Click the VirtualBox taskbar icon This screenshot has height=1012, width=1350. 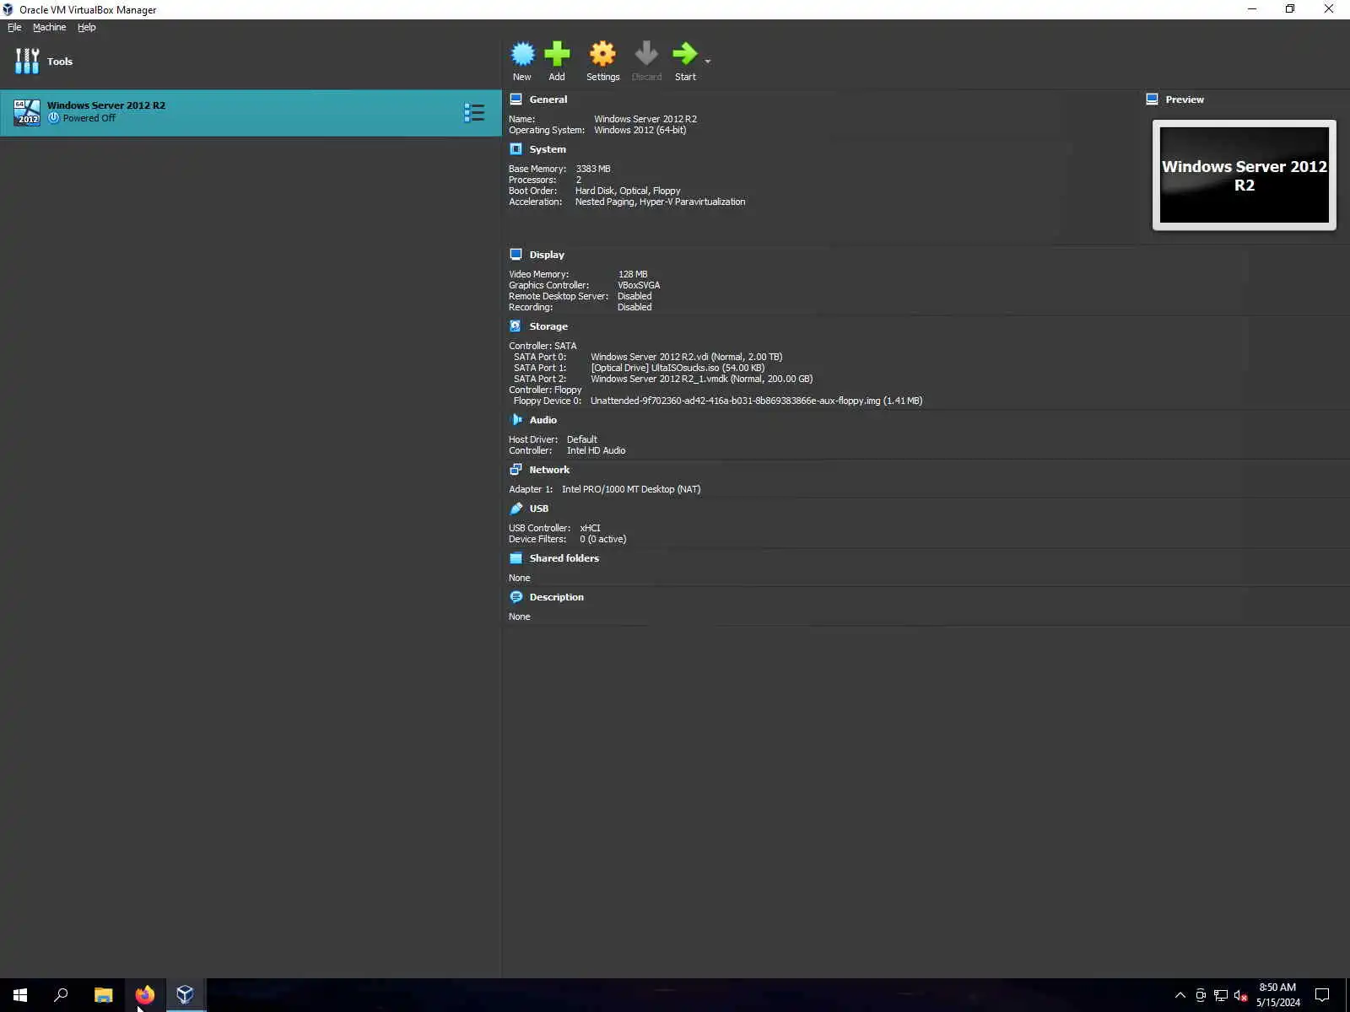point(186,995)
